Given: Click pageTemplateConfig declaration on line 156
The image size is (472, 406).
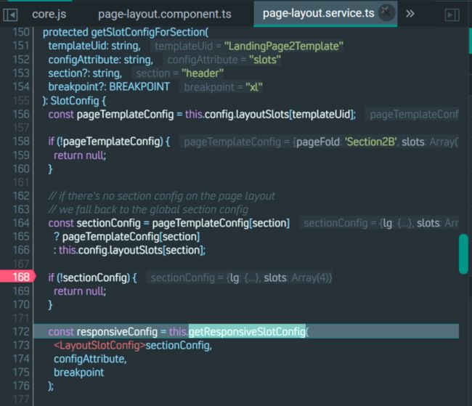Looking at the screenshot, I should 125,115.
